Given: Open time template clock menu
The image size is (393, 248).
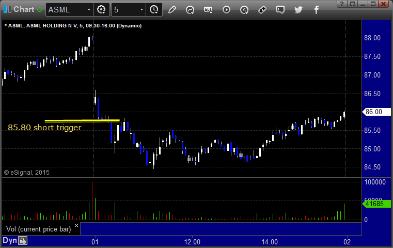Looking at the screenshot, I should [154, 10].
